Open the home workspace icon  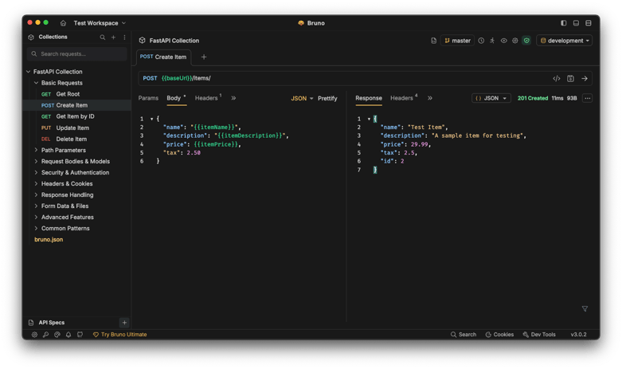63,23
